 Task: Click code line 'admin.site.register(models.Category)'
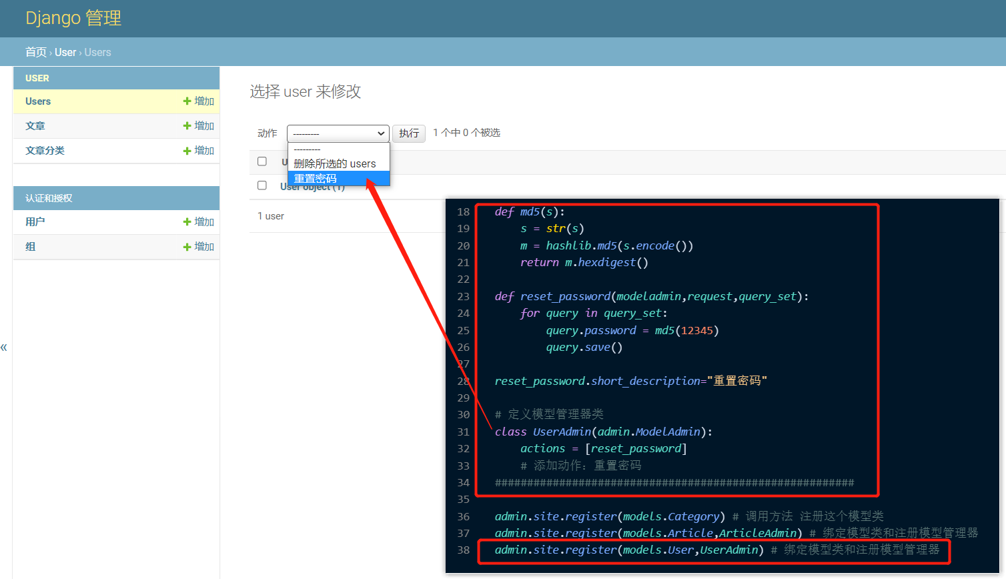[x=610, y=516]
